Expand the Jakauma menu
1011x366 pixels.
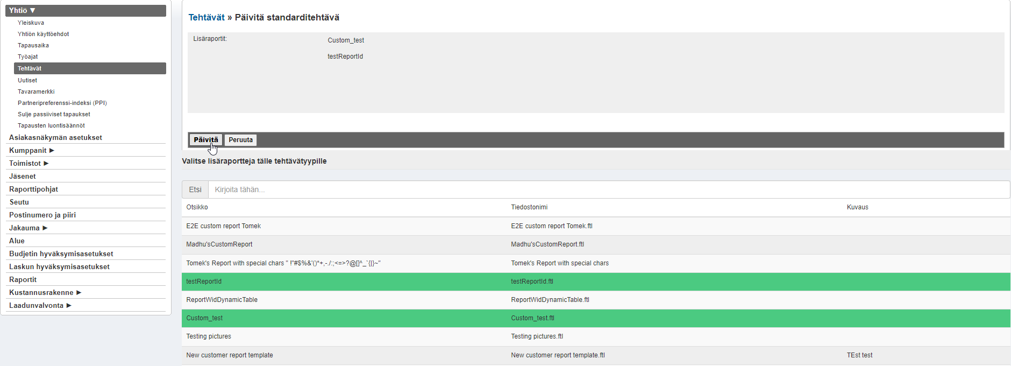click(x=29, y=228)
